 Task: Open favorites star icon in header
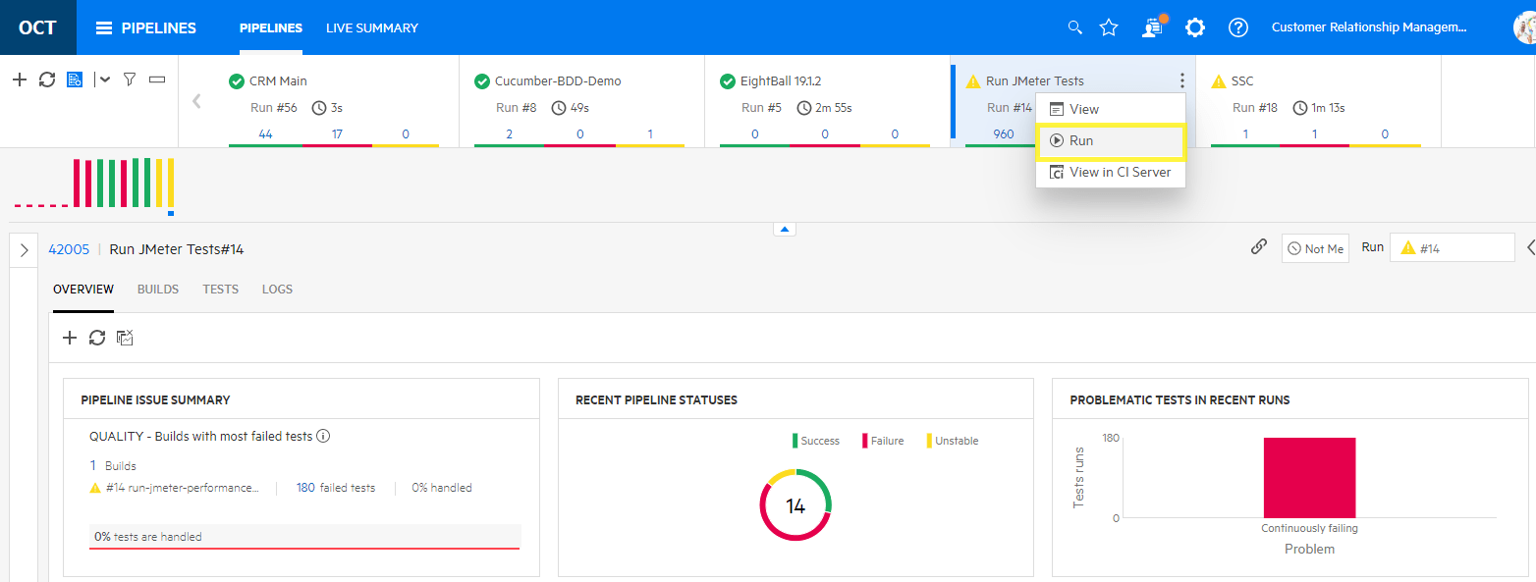(1109, 27)
